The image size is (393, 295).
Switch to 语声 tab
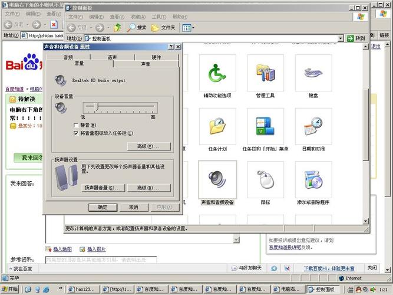pyautogui.click(x=112, y=57)
